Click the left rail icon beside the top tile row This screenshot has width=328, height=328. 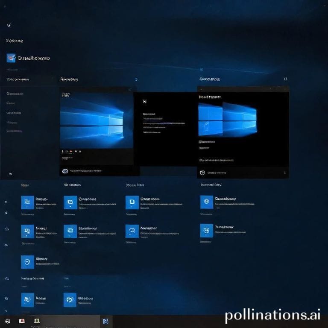point(6,202)
